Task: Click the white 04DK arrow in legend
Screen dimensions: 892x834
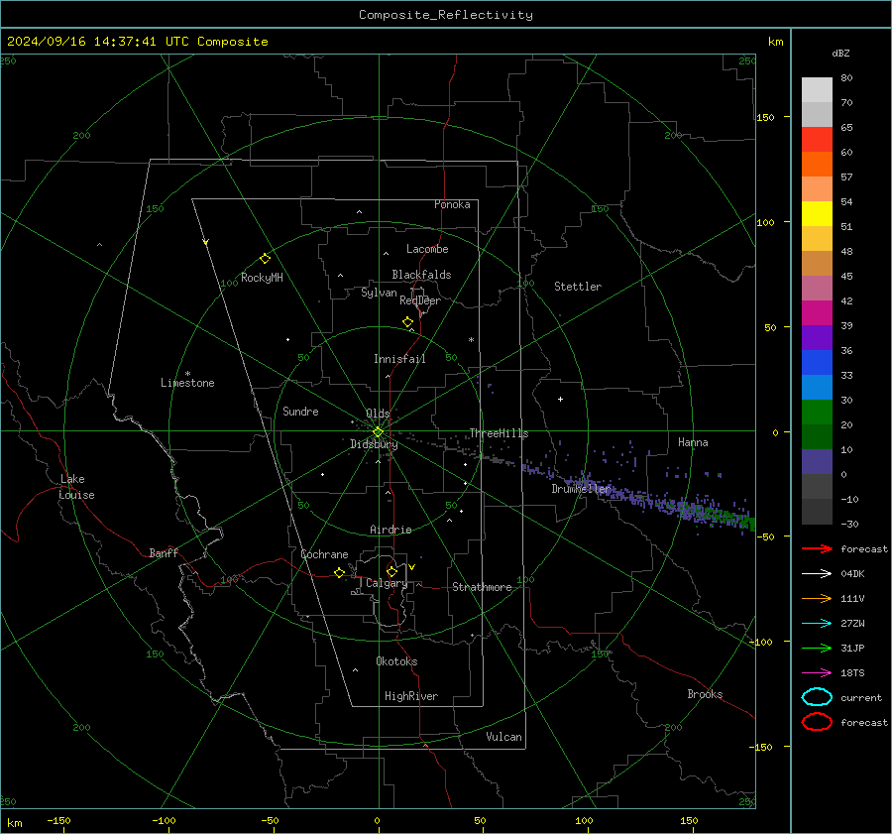Action: pos(817,574)
